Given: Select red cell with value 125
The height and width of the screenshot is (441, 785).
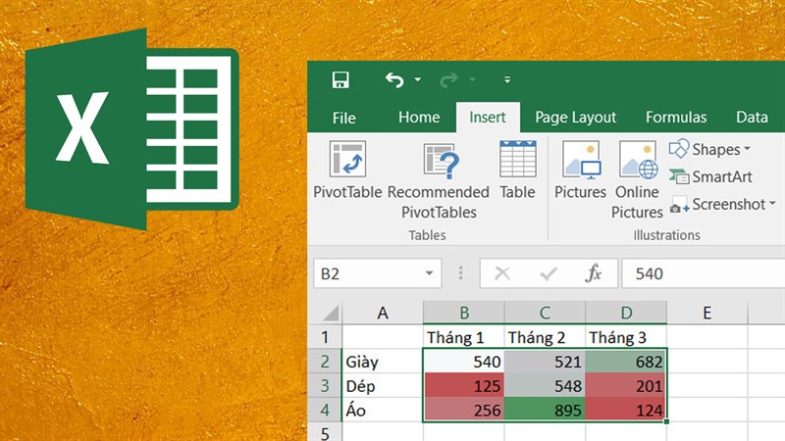Looking at the screenshot, I should 464,385.
